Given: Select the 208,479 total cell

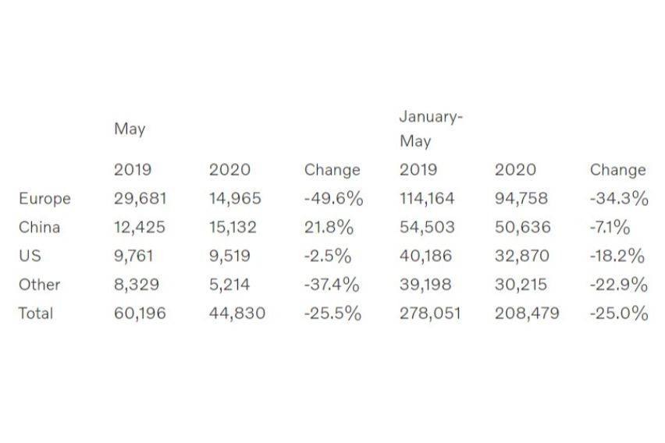Looking at the screenshot, I should pyautogui.click(x=527, y=314).
